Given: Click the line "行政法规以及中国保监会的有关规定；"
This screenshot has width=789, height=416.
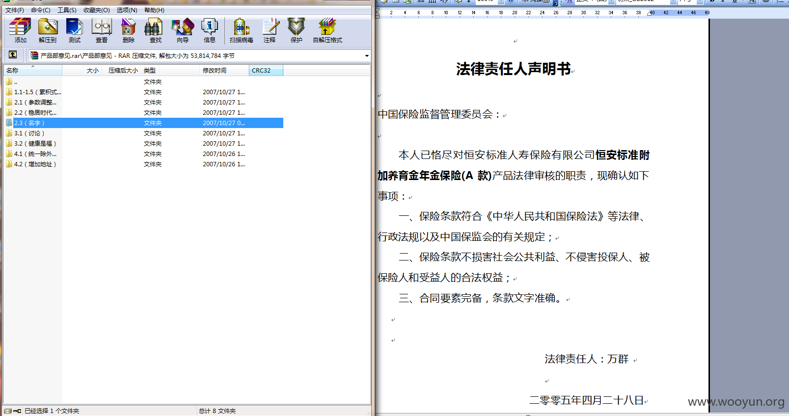Looking at the screenshot, I should coord(465,237).
